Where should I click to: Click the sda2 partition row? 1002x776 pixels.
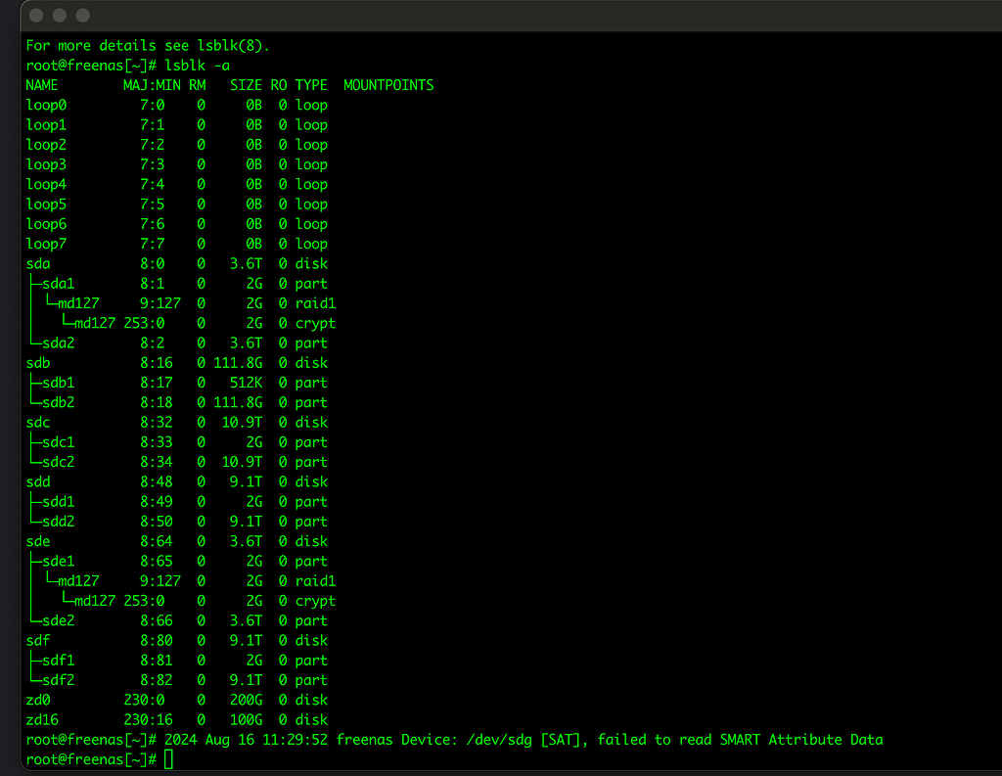pos(55,342)
